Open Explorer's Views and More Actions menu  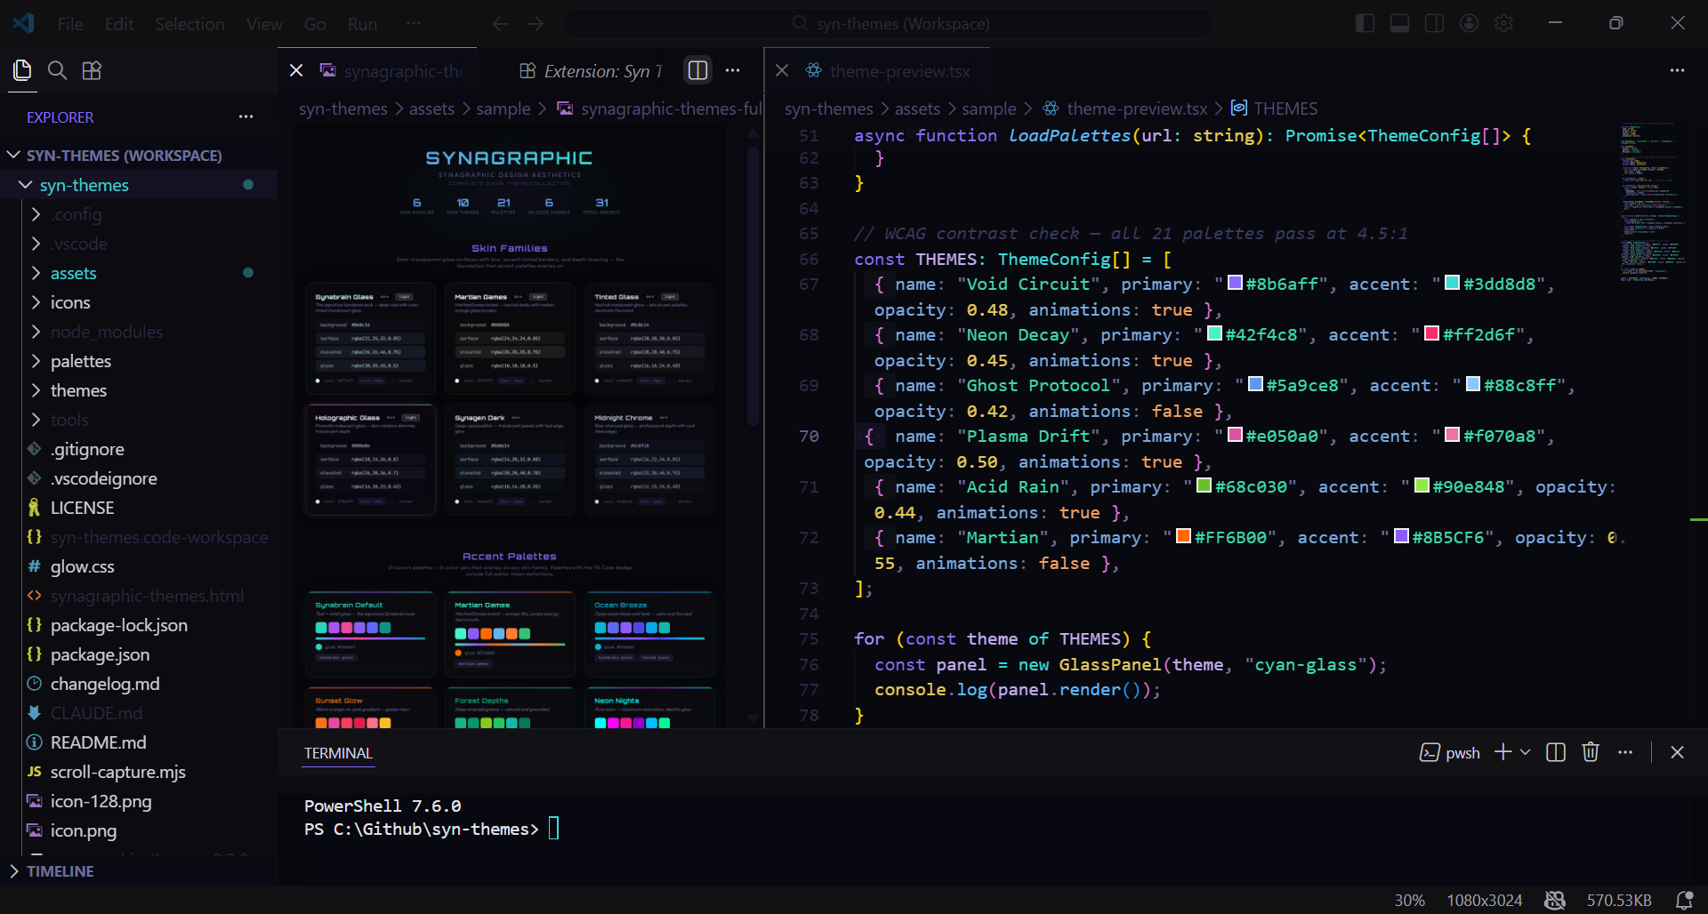(246, 116)
